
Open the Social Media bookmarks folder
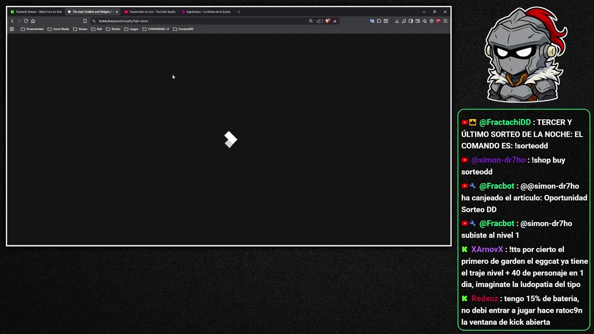pyautogui.click(x=58, y=29)
